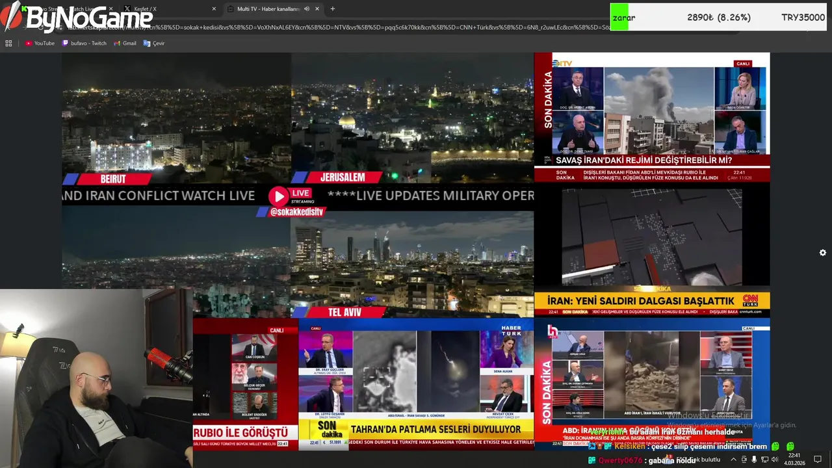Close the Kick Watch Live tab
The height and width of the screenshot is (468, 832).
pos(110,9)
